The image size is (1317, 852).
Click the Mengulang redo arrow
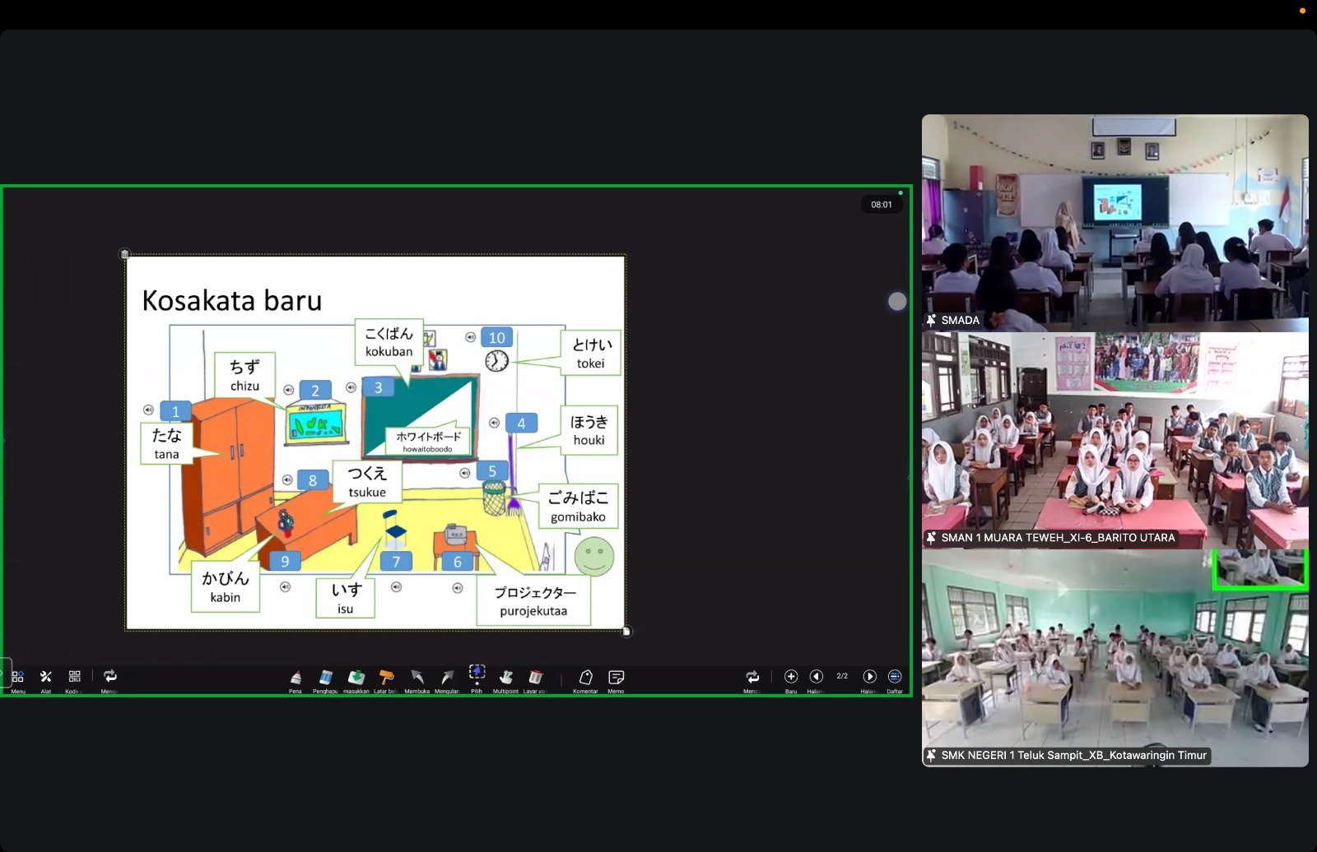point(447,678)
